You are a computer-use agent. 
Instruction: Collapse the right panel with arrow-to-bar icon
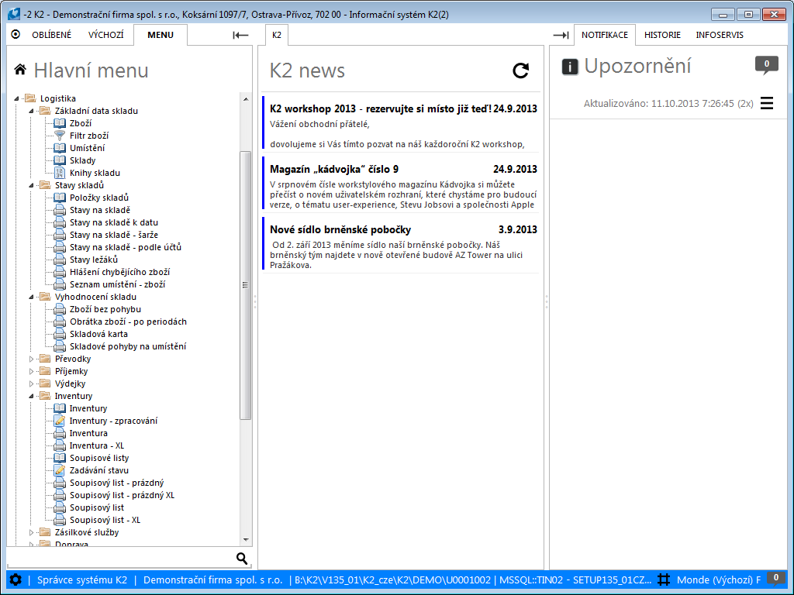pos(561,35)
